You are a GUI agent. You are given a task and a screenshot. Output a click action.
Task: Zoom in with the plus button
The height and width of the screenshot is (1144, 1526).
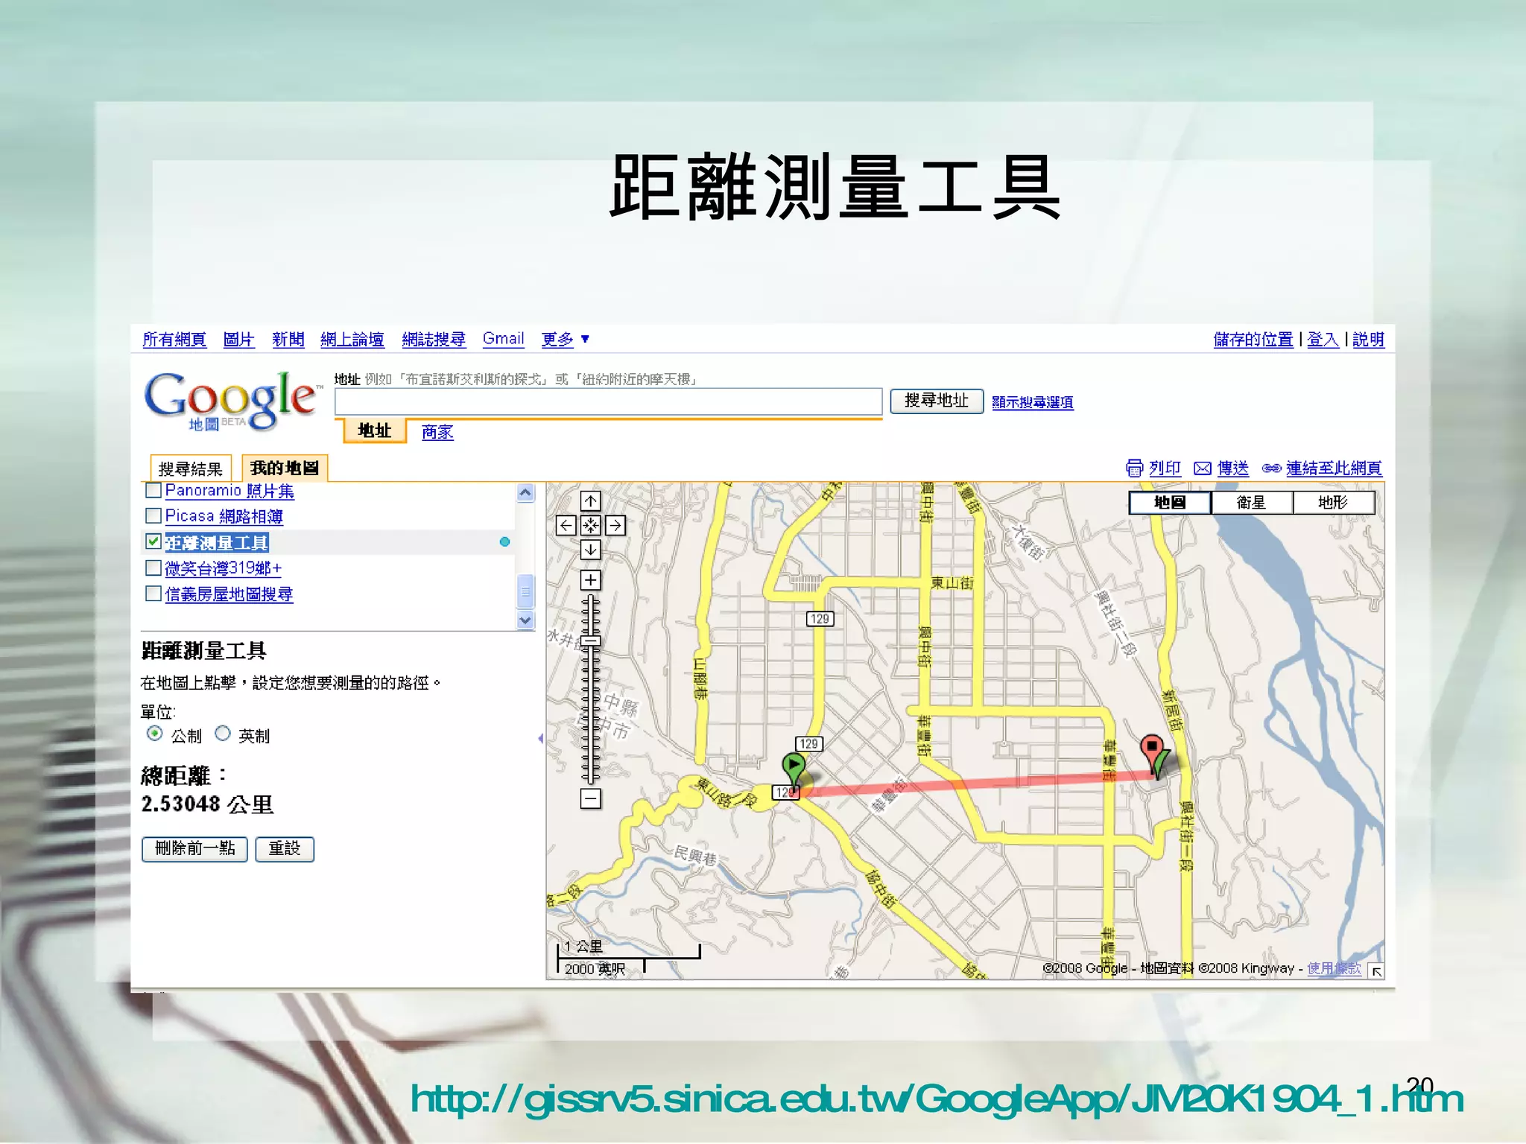pyautogui.click(x=590, y=580)
